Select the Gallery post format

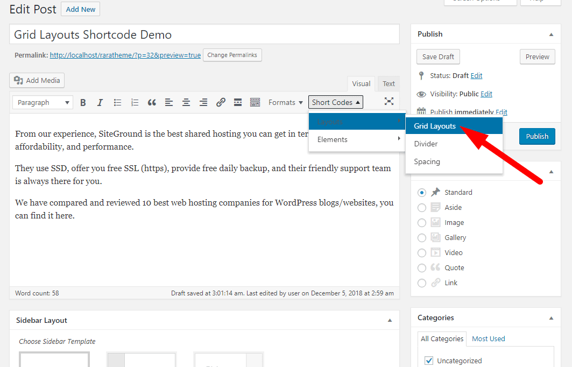(422, 238)
